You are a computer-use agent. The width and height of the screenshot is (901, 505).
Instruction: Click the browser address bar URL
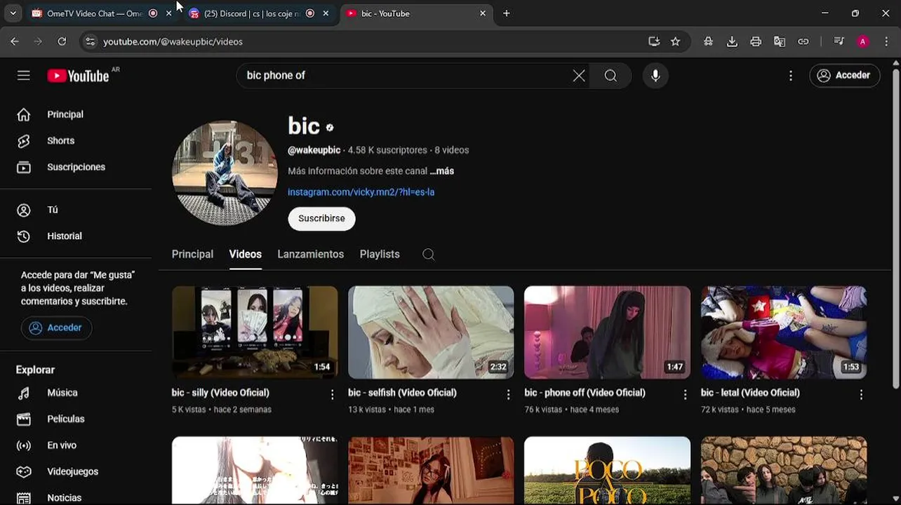point(173,41)
